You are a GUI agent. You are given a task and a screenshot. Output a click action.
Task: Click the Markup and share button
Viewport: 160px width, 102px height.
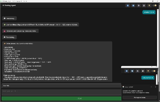139,97
